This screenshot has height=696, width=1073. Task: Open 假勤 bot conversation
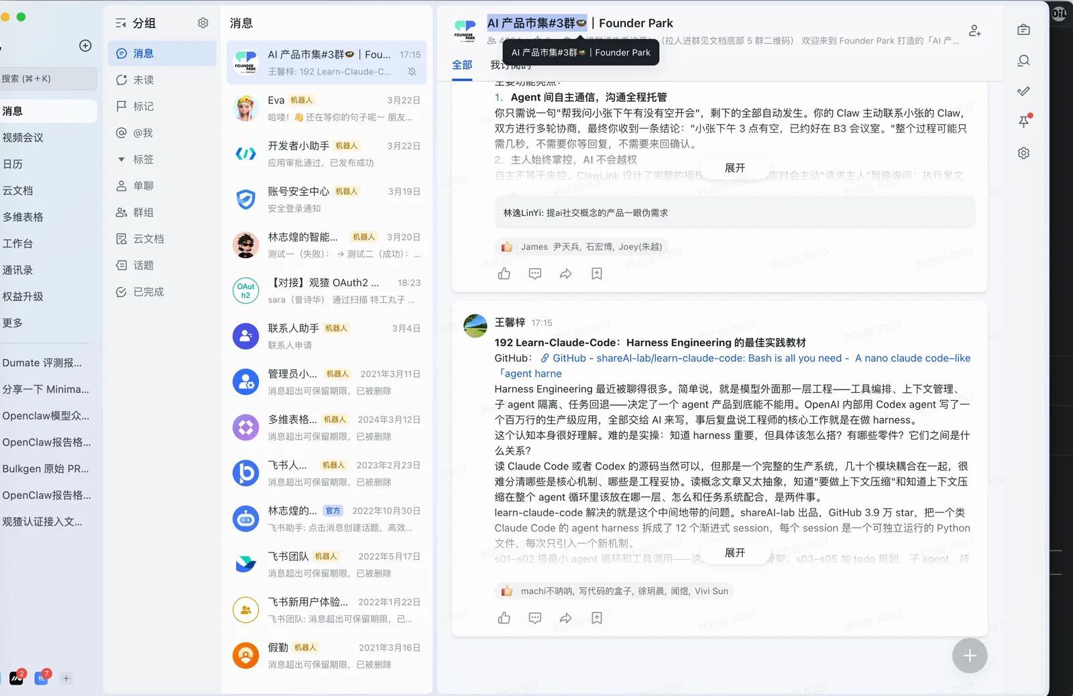tap(327, 655)
